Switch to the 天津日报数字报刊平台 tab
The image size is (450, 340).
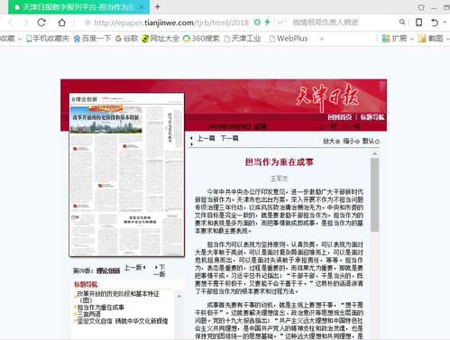[x=78, y=7]
